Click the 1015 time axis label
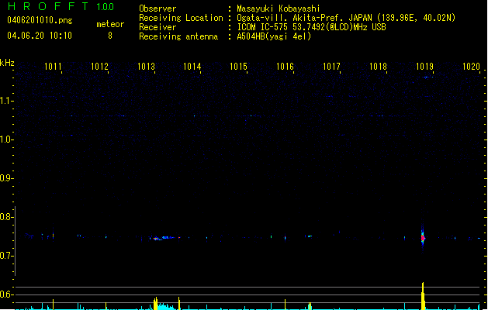The height and width of the screenshot is (310, 488). (238, 67)
